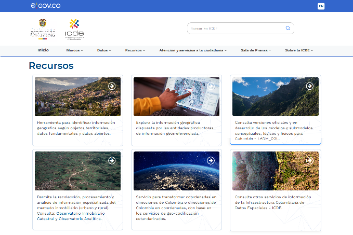The width and height of the screenshot is (353, 235).
Task: Switch language with the EN button
Action: [321, 6]
